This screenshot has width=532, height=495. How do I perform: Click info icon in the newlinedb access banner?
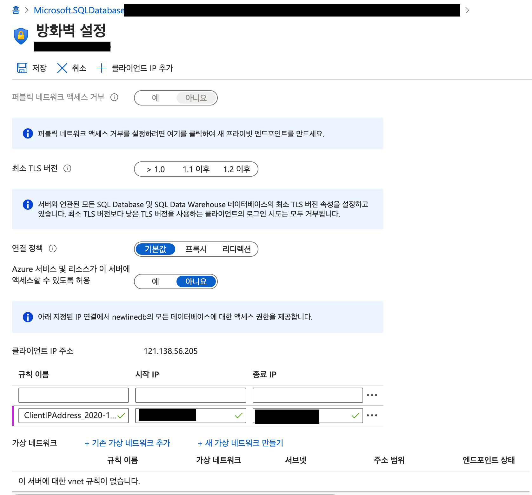click(x=28, y=317)
